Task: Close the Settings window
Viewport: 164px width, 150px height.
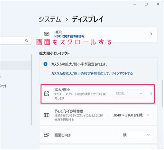Action: pyautogui.click(x=158, y=4)
